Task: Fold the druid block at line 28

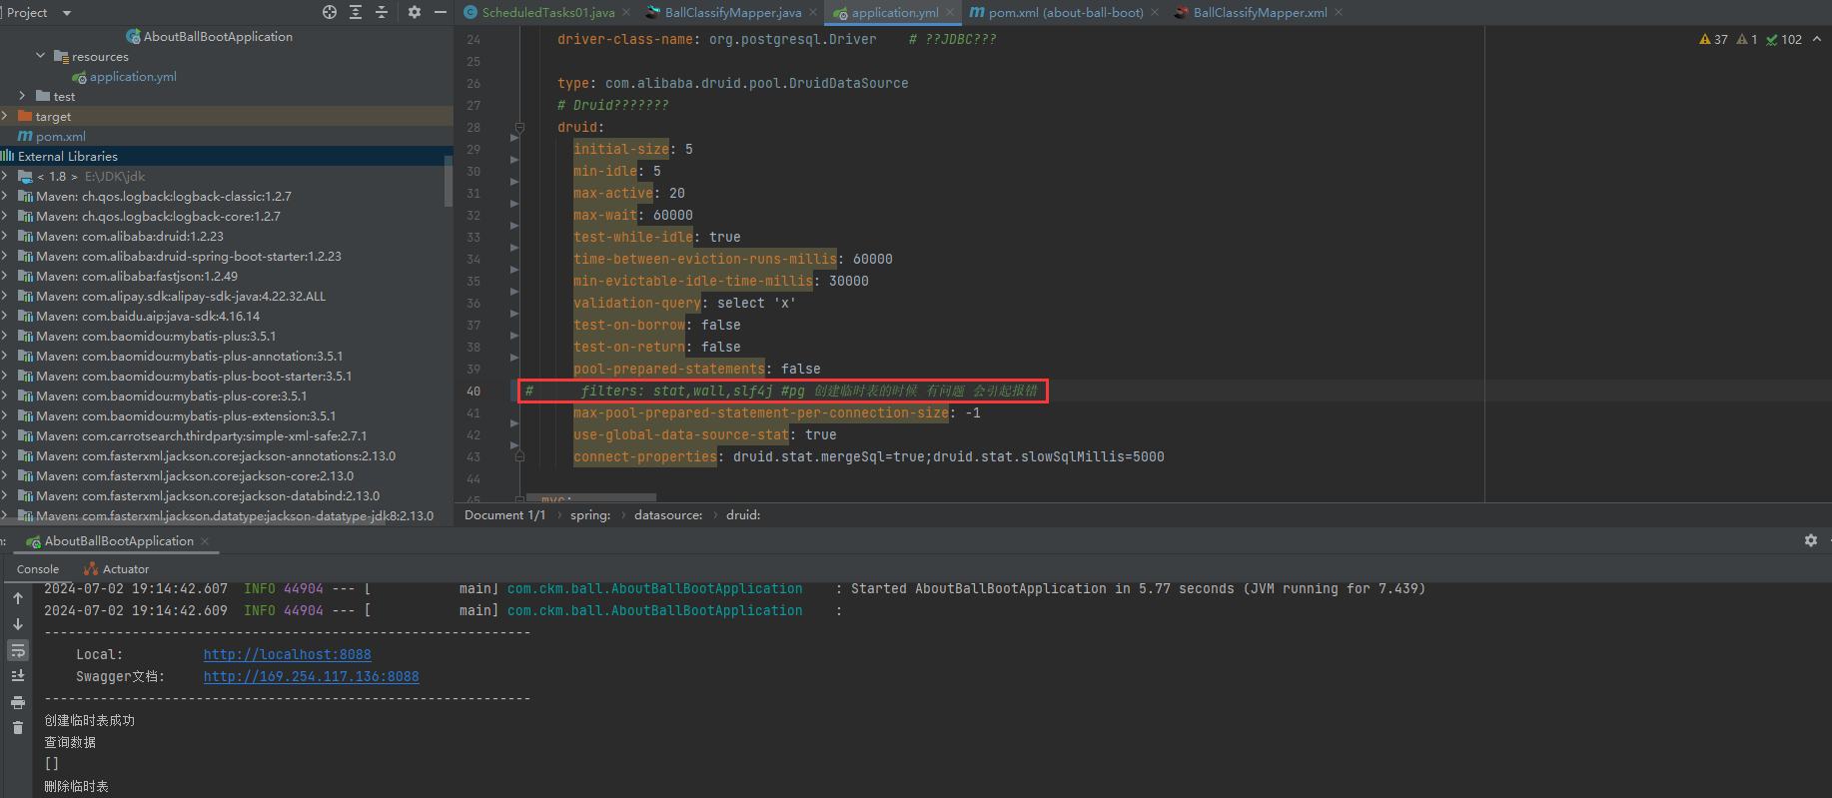Action: [x=519, y=127]
